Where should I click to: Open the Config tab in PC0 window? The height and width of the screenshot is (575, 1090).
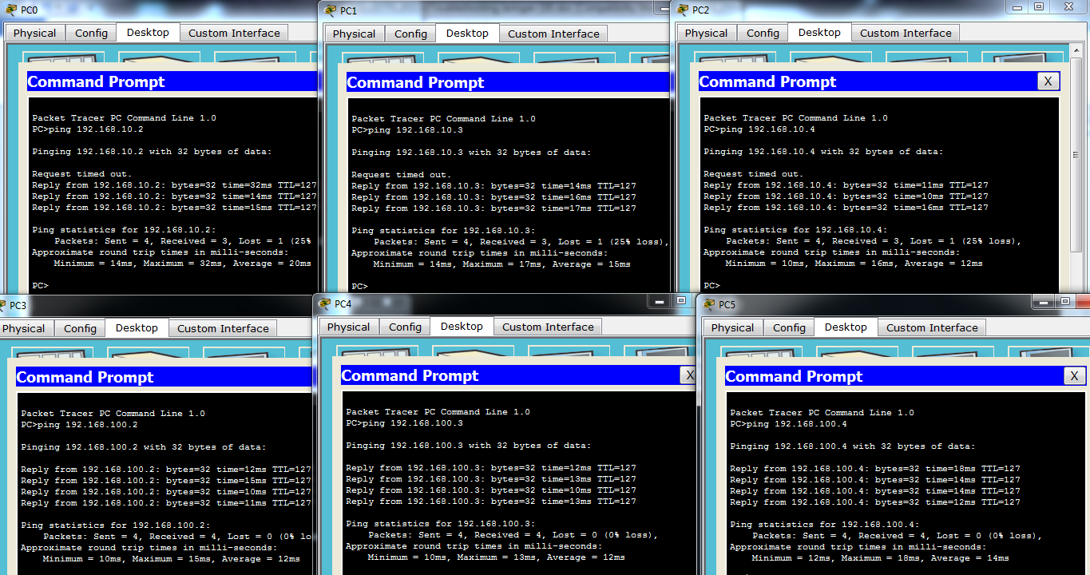click(x=91, y=34)
